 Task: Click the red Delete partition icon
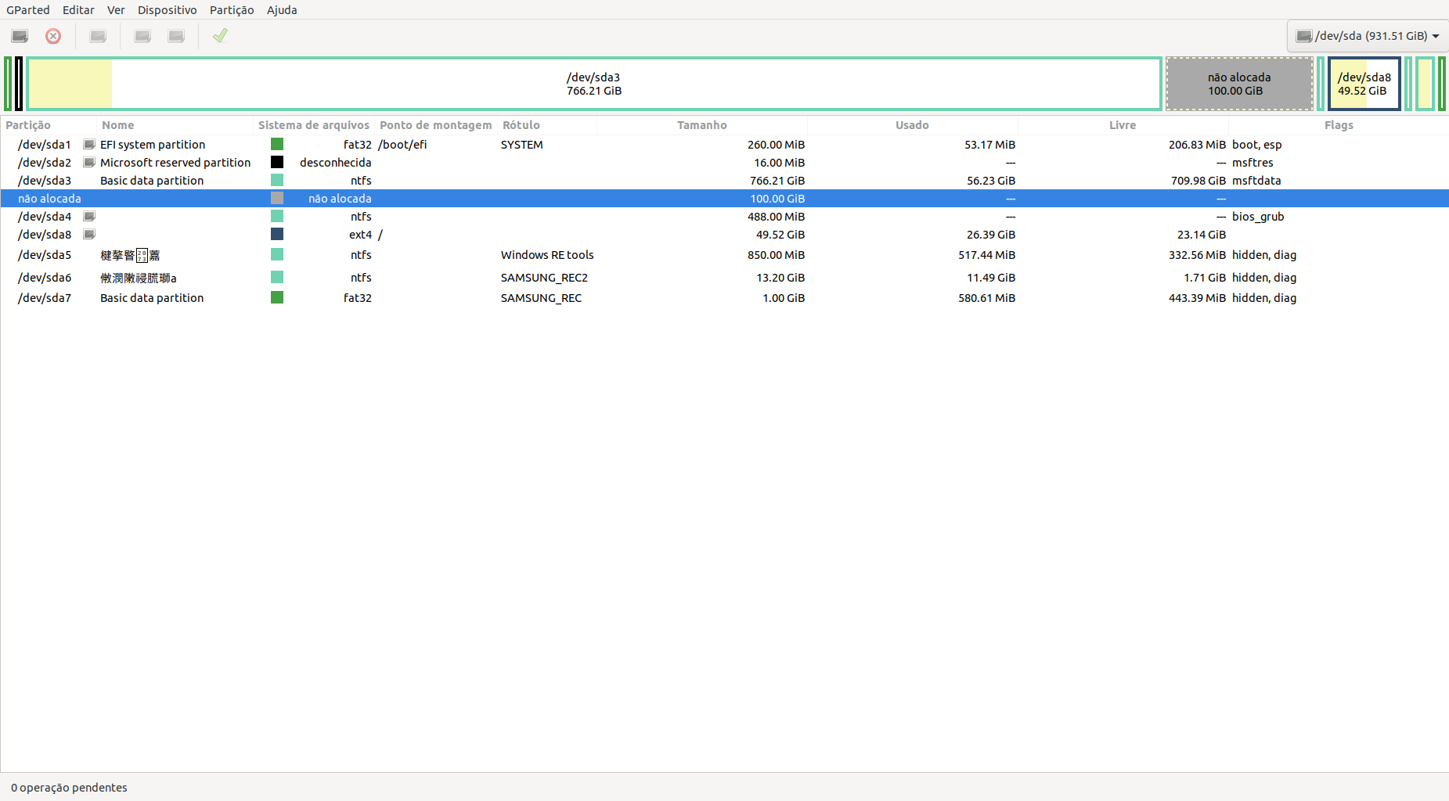[53, 36]
